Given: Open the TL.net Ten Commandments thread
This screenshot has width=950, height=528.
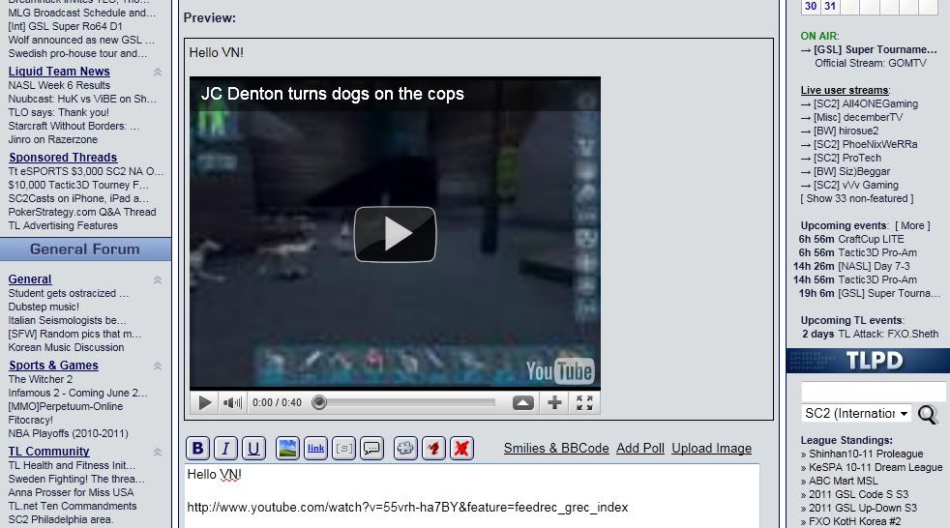Looking at the screenshot, I should pyautogui.click(x=73, y=506).
